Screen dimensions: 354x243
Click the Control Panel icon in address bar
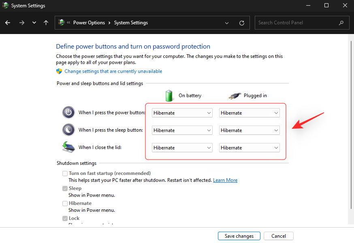pos(62,22)
